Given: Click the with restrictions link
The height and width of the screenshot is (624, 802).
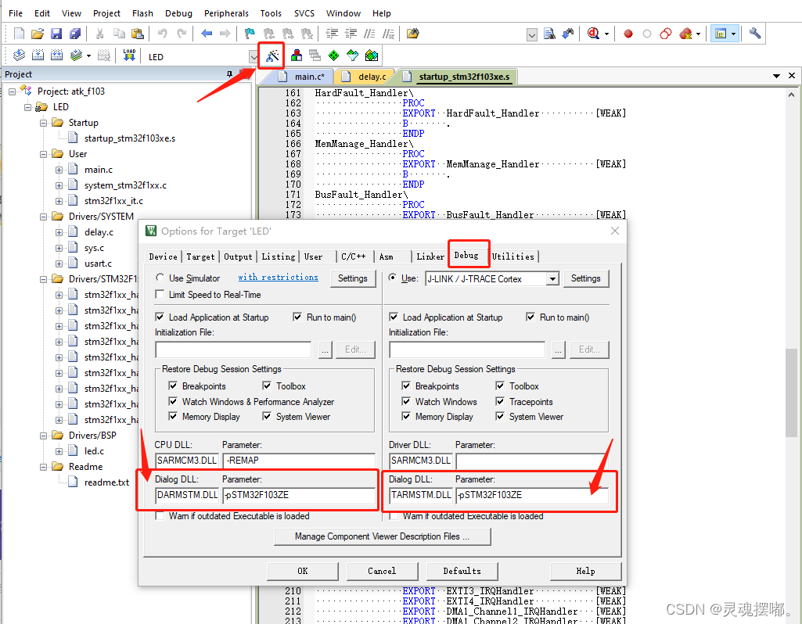Looking at the screenshot, I should (279, 277).
